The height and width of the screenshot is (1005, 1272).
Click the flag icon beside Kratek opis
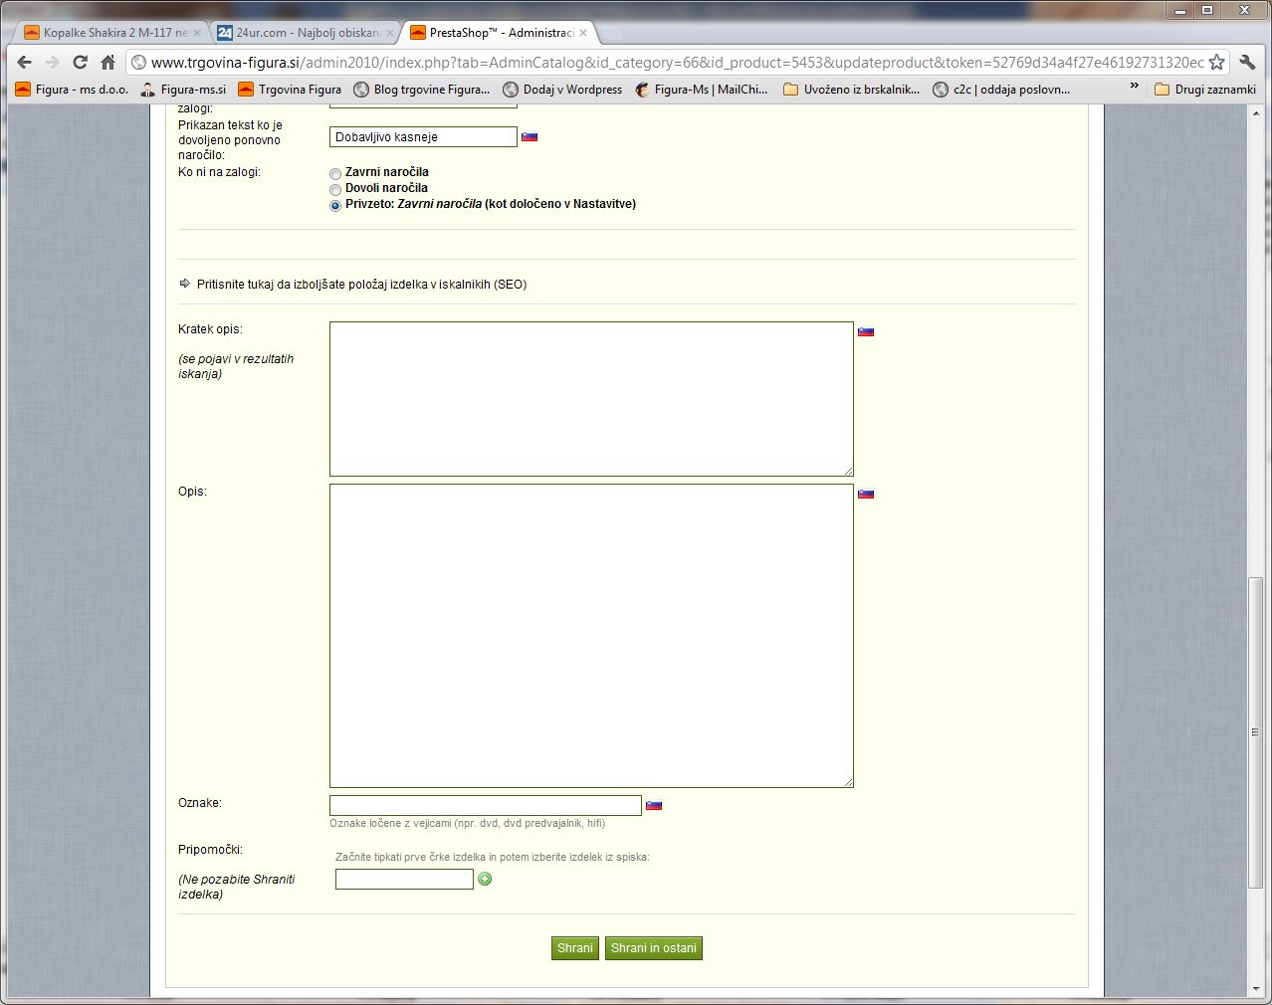pos(866,331)
